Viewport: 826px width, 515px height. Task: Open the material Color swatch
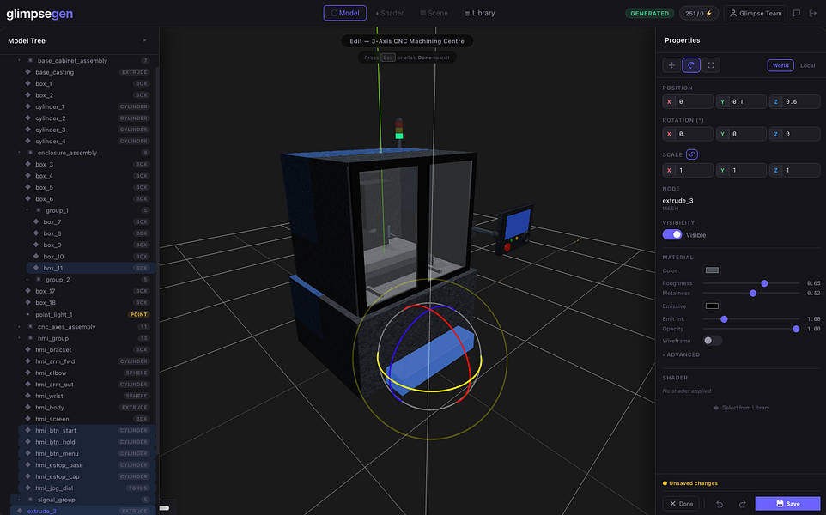pyautogui.click(x=712, y=270)
